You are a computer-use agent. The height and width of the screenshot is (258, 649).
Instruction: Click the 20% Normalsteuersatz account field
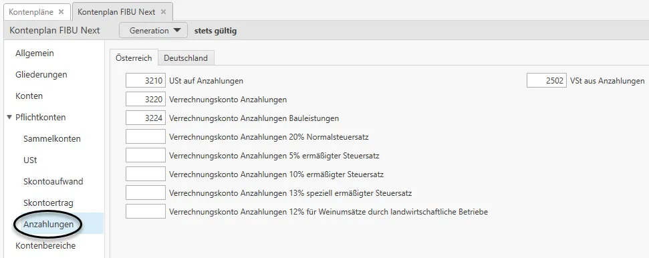[x=146, y=136]
